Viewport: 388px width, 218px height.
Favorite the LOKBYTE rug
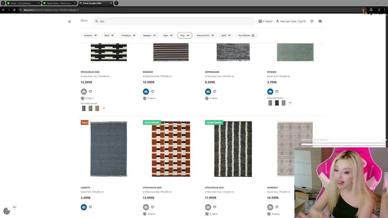coord(90,207)
